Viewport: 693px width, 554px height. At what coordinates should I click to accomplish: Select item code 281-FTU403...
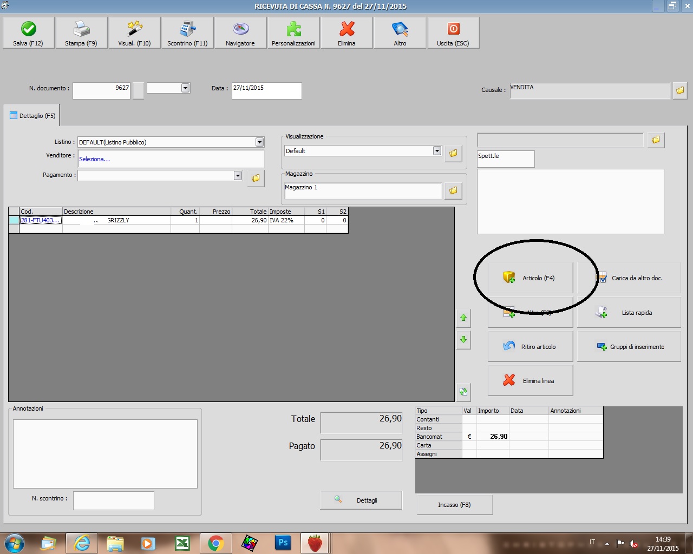(x=41, y=220)
